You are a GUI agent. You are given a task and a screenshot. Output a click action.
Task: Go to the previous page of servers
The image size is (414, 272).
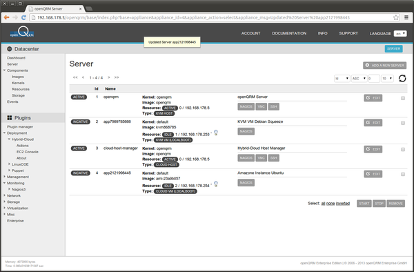pos(83,77)
